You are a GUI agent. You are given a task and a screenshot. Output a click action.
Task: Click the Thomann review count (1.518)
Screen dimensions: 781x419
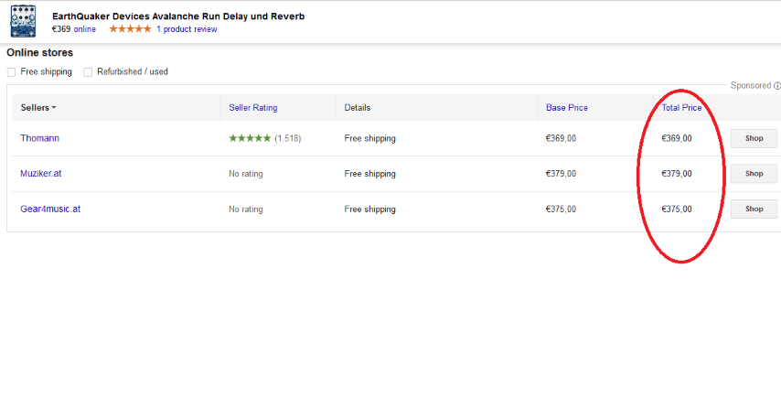288,138
